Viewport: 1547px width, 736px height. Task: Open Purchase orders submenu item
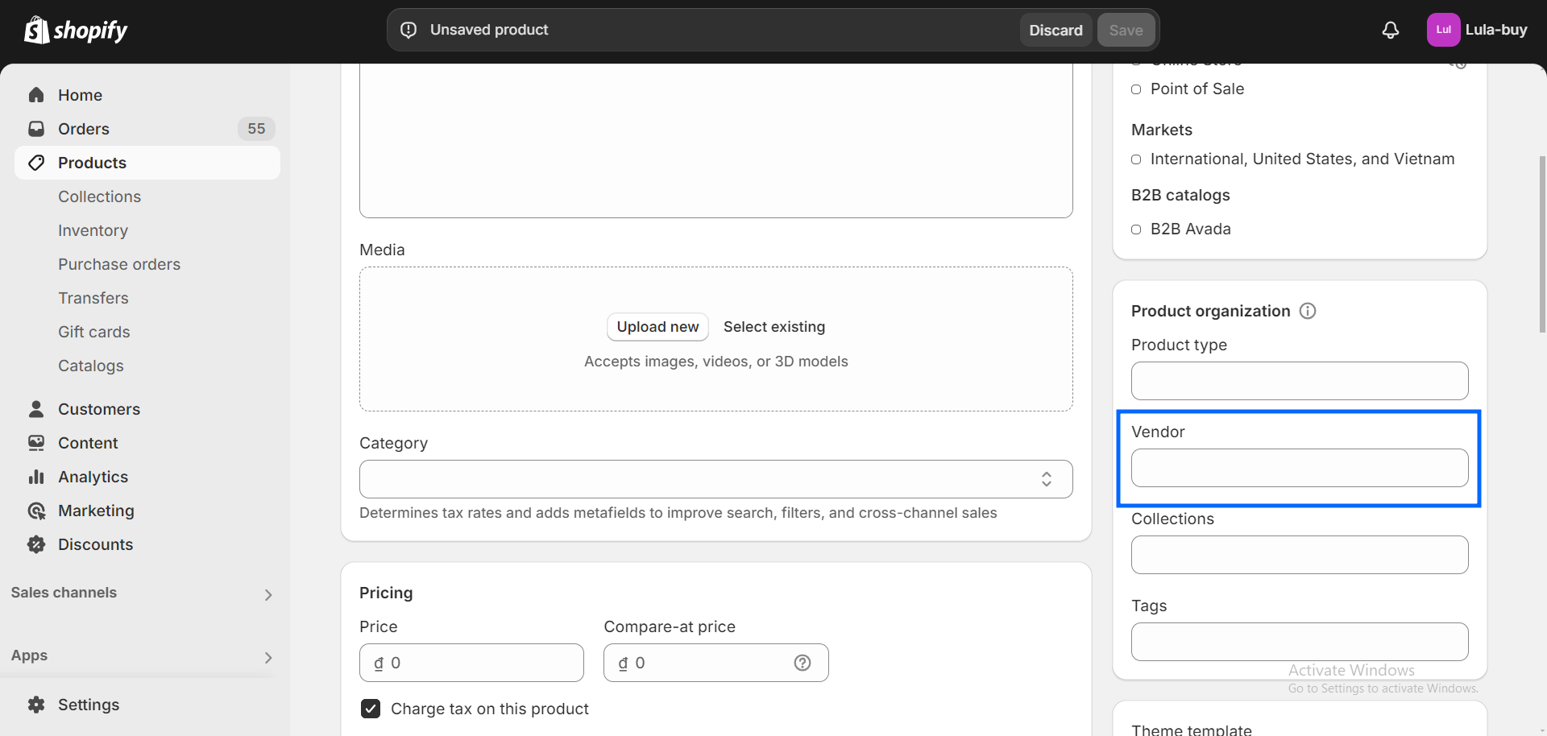click(119, 264)
